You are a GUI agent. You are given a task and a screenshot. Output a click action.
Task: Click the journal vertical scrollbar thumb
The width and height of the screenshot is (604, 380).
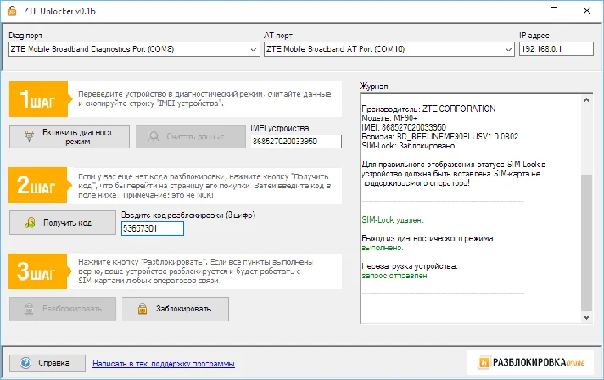pyautogui.click(x=586, y=243)
